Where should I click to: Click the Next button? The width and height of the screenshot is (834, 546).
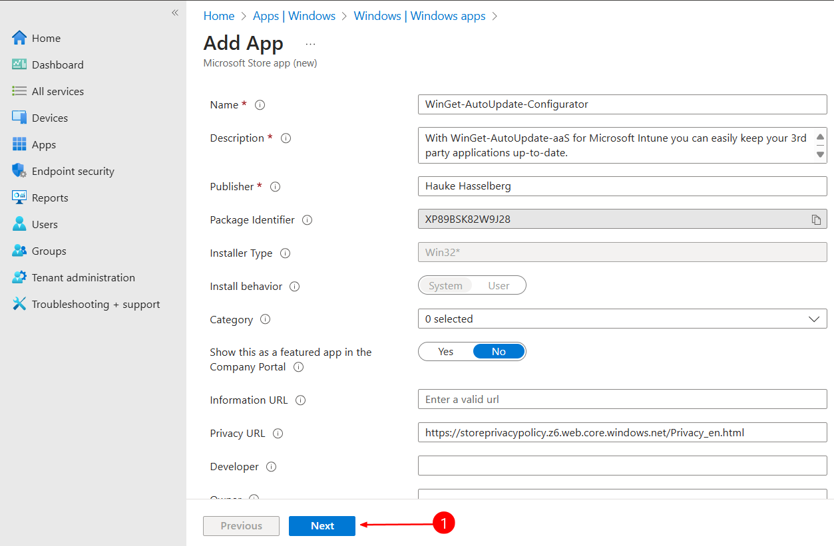pos(322,526)
